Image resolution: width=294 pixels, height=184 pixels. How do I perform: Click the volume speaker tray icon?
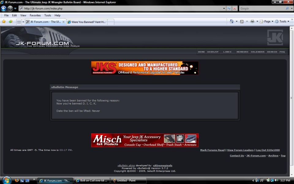[276, 180]
